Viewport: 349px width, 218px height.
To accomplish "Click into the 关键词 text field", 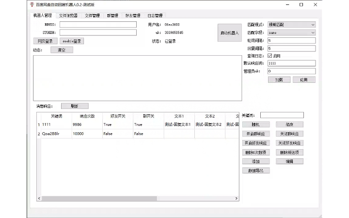I will click(x=282, y=115).
